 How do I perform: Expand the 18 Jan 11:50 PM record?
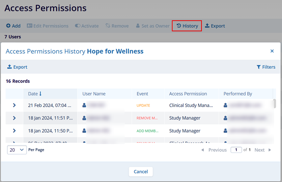pos(14,131)
